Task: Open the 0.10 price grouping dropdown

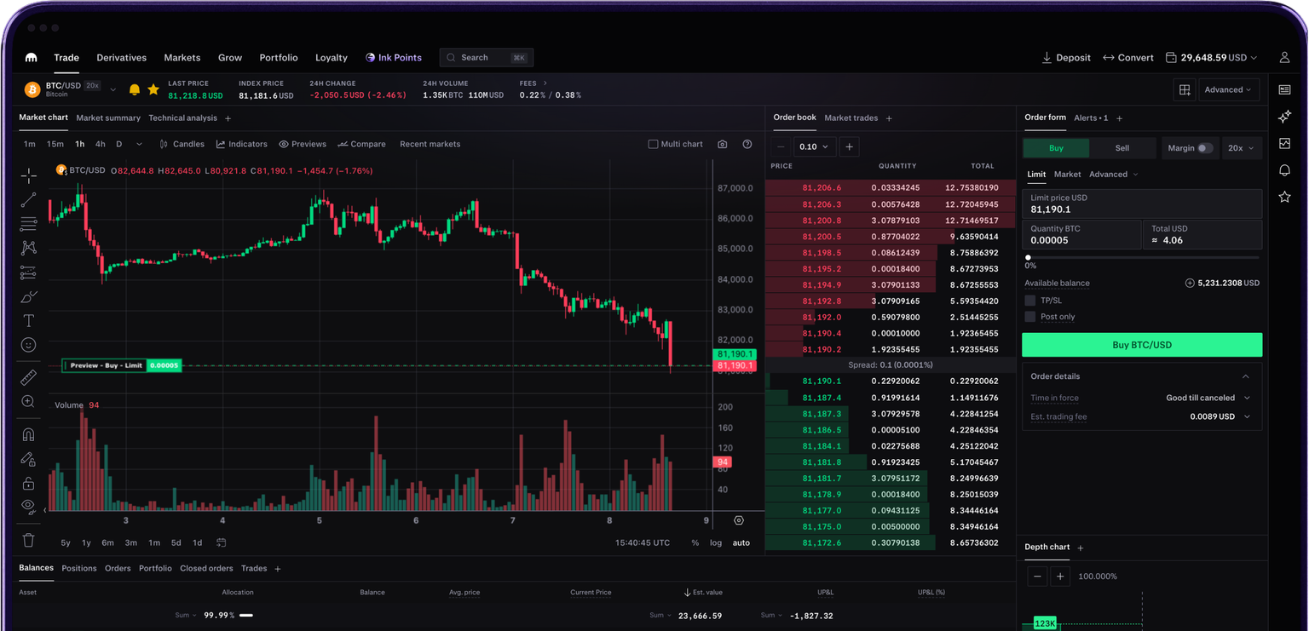Action: point(815,146)
